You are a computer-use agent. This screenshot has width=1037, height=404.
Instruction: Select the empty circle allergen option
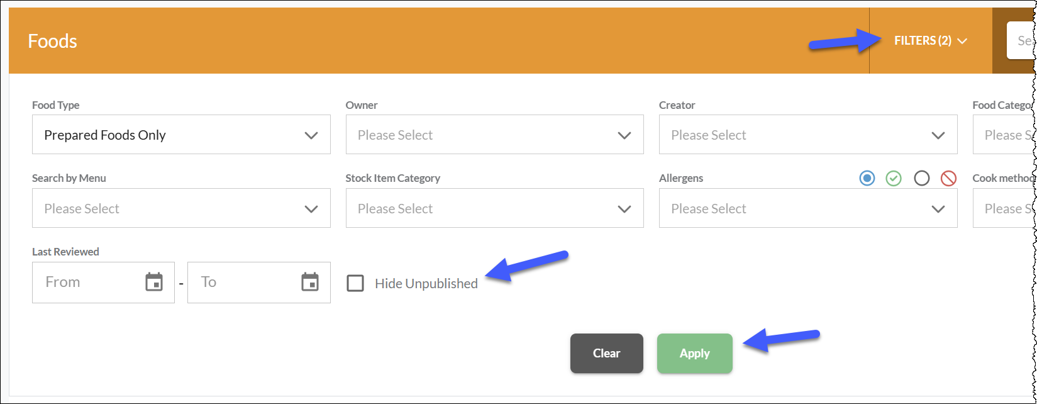(922, 179)
